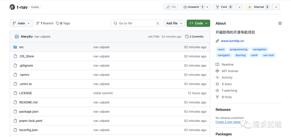291x137 pixels.
Task: Open the pnpm-lock.yaml file name
Action: tap(31, 121)
